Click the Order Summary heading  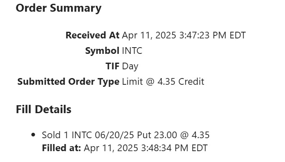59,8
